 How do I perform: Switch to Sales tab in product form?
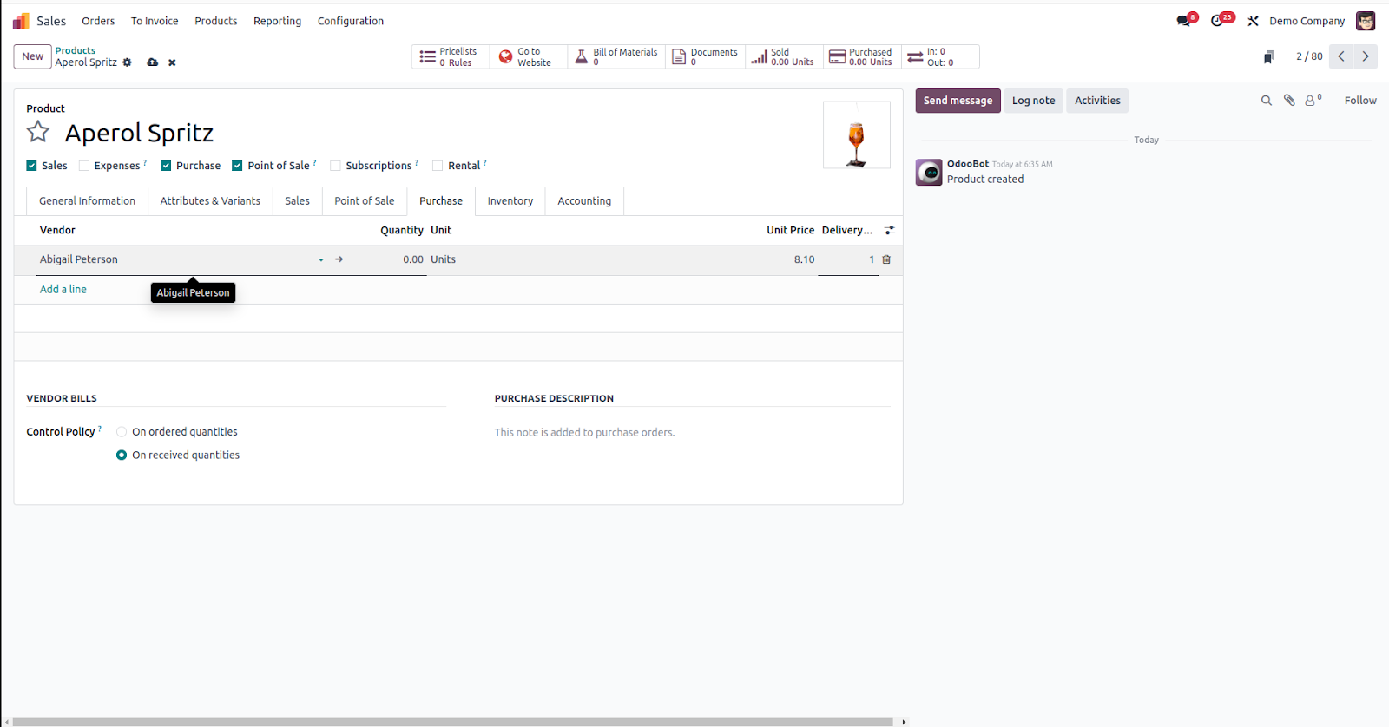coord(297,200)
